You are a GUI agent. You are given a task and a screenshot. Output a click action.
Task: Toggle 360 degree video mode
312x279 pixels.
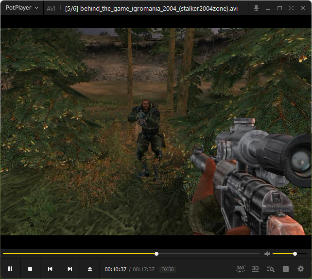coord(241,269)
